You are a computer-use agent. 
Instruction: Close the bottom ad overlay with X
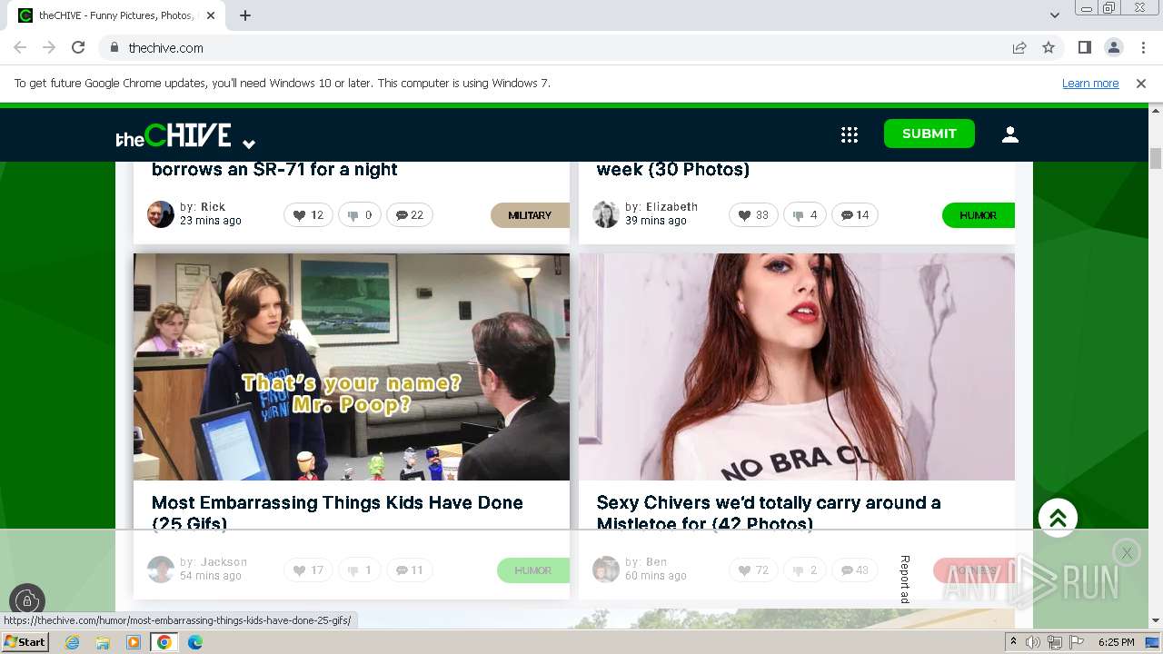pos(1127,552)
